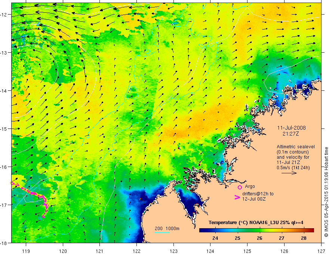The height and width of the screenshot is (254, 329).
Task: Click the magenta Argo circle legend symbol
Action: (x=240, y=187)
